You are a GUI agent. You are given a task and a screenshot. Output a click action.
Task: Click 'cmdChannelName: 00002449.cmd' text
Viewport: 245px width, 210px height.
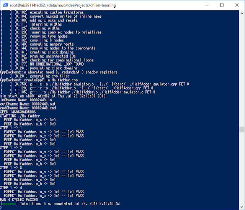[x=28, y=108]
